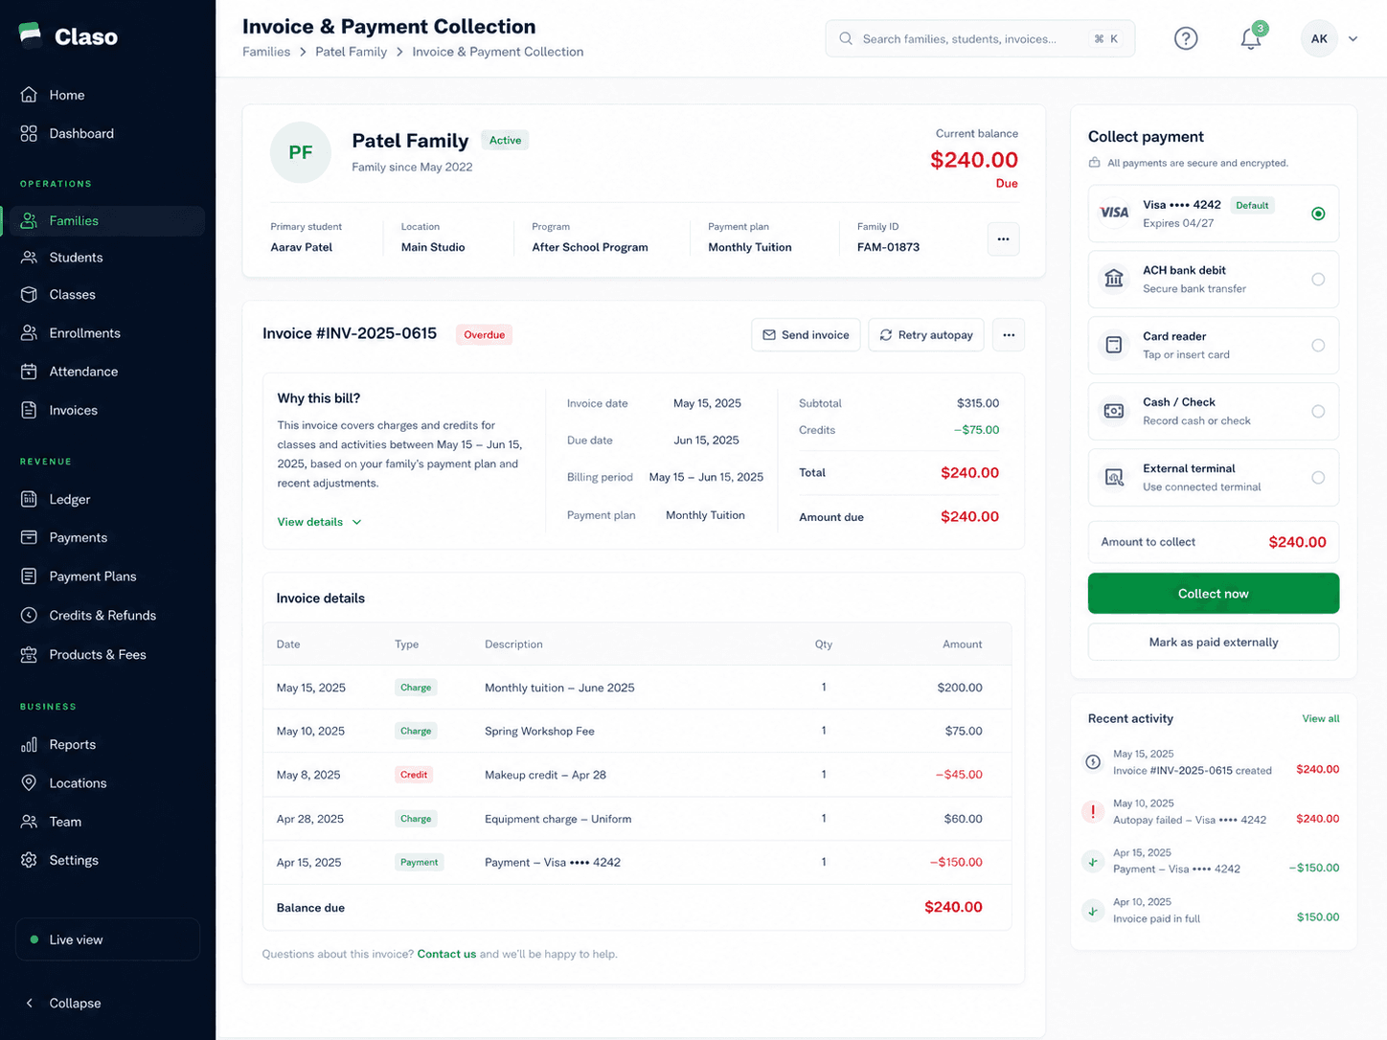Screen dimensions: 1387x1040
Task: Click Mark as paid externally
Action: (1213, 642)
